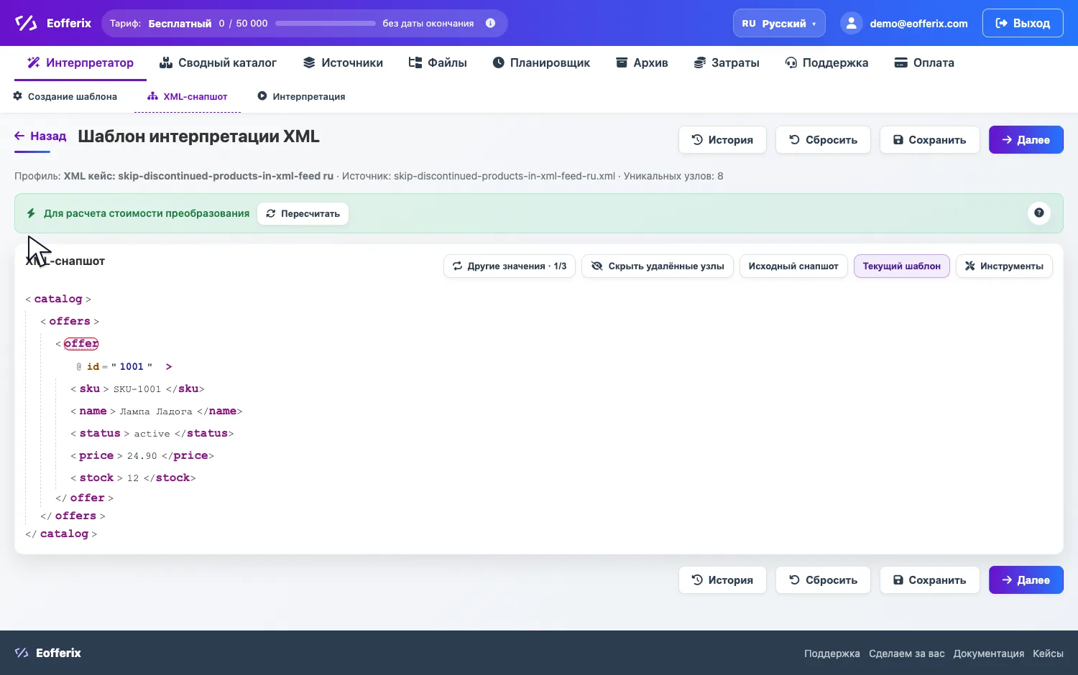Viewport: 1078px width, 675px height.
Task: Toggle Скрыть удалённые узлы
Action: [658, 266]
